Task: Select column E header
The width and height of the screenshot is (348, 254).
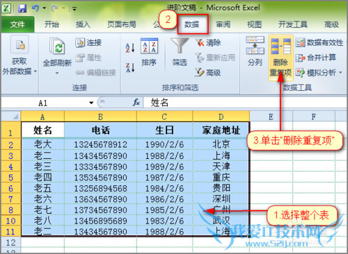Action: pyautogui.click(x=271, y=117)
